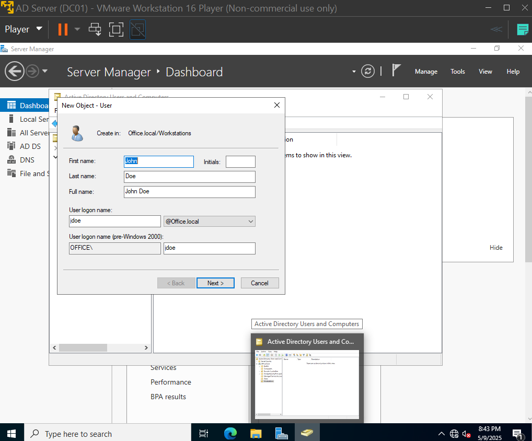The height and width of the screenshot is (441, 532).
Task: Open the VMware Player menu
Action: point(24,29)
